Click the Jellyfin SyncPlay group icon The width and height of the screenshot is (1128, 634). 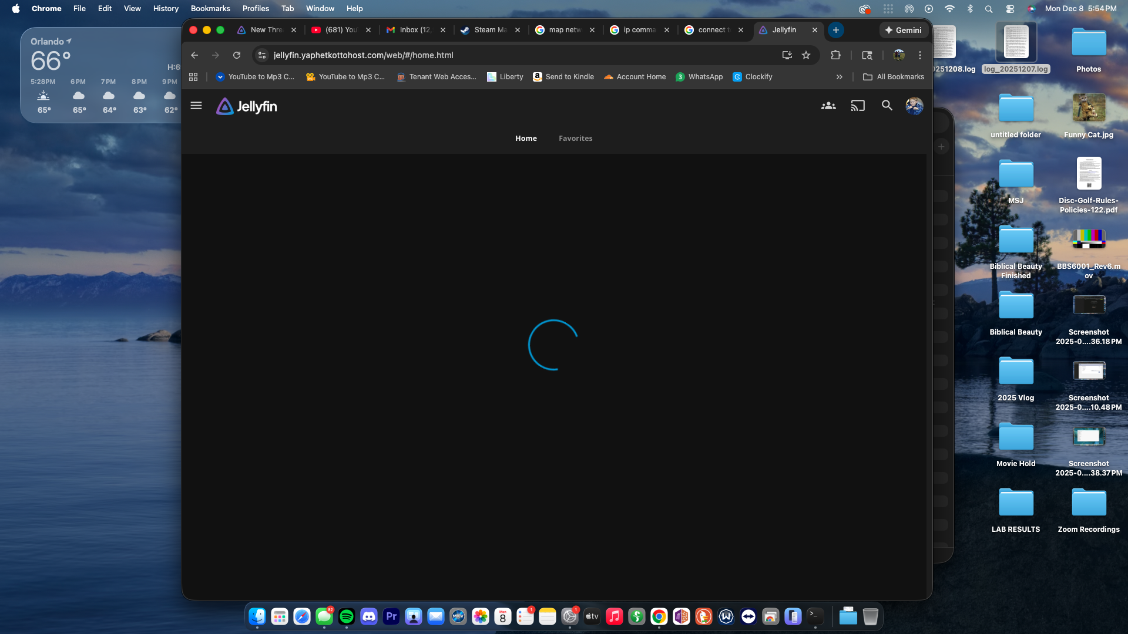pyautogui.click(x=828, y=106)
